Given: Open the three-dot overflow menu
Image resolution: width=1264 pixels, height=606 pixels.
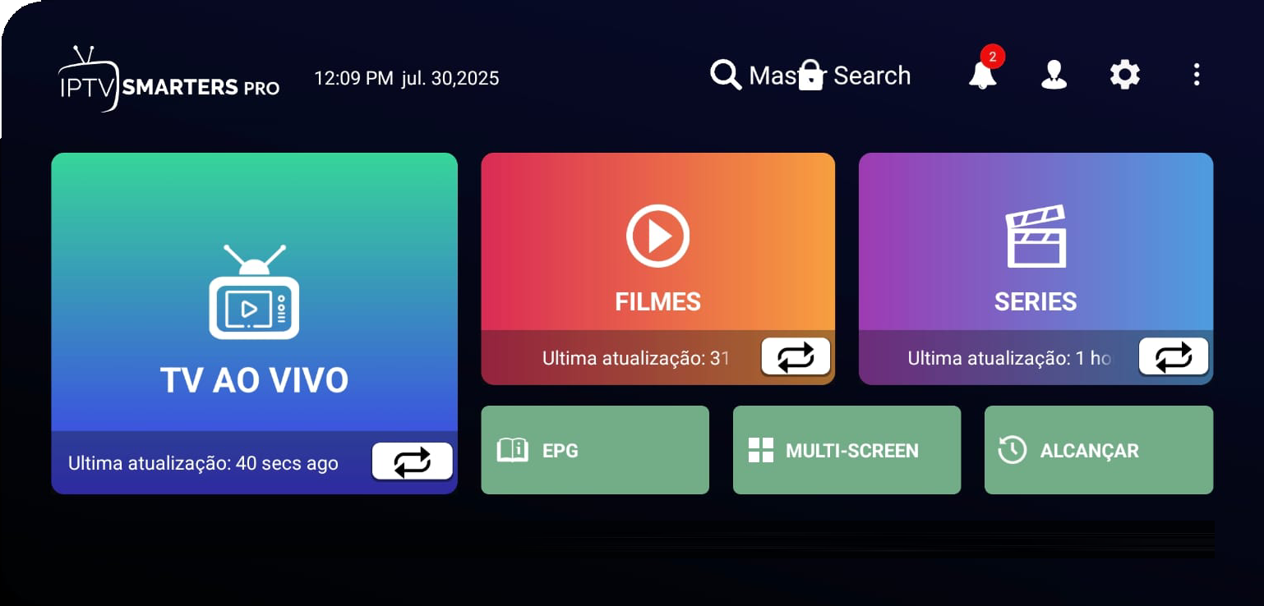Looking at the screenshot, I should [x=1197, y=75].
